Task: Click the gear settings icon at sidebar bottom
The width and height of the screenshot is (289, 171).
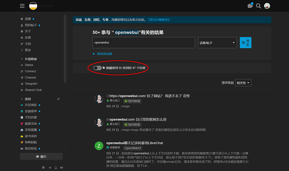Action: 43,168
